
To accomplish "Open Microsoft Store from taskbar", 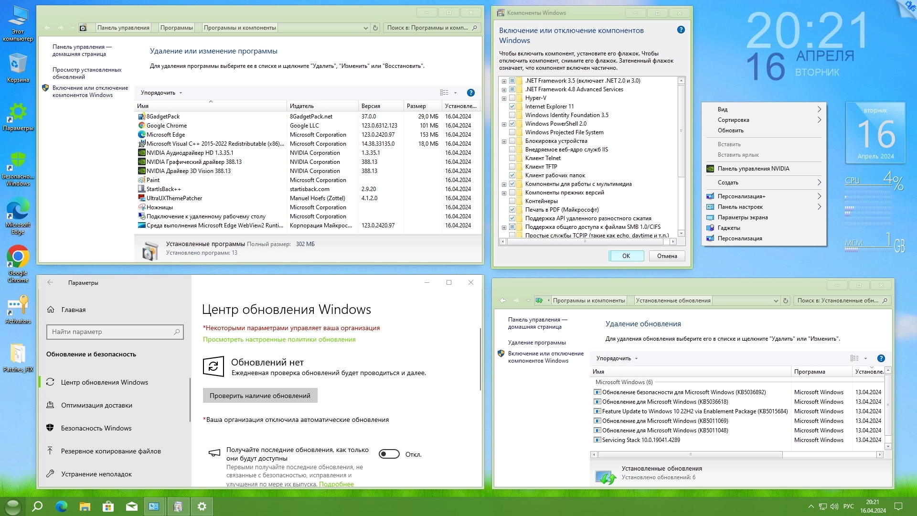I will [x=108, y=506].
